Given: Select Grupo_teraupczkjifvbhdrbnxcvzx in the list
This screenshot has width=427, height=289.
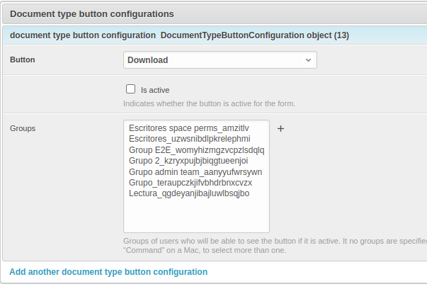Looking at the screenshot, I should [190, 182].
